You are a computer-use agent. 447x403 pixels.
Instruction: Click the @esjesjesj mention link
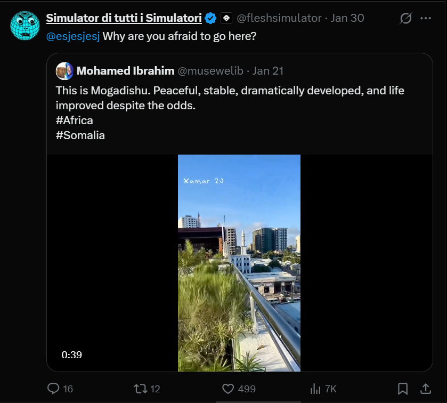[73, 36]
